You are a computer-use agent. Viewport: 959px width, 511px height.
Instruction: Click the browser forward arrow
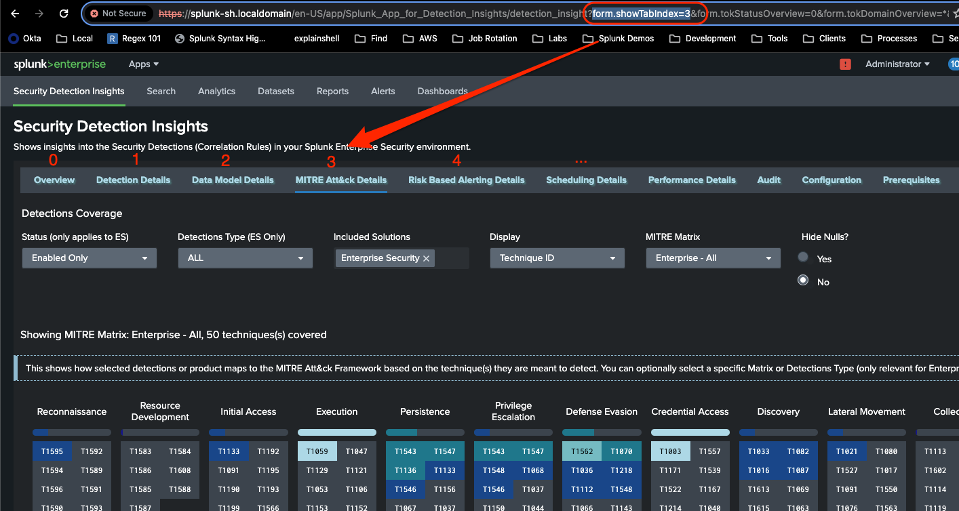pos(39,13)
